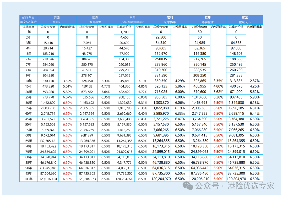Click the 3.10% return rate cell
This screenshot has width=283, height=197.
pyautogui.click(x=143, y=81)
